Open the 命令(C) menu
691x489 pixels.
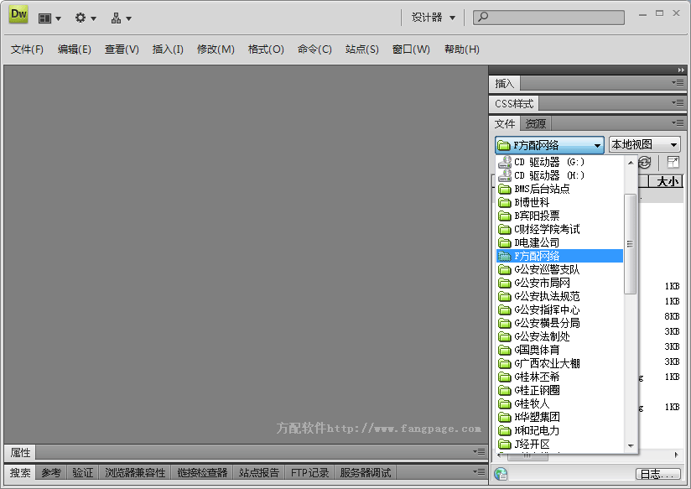314,49
